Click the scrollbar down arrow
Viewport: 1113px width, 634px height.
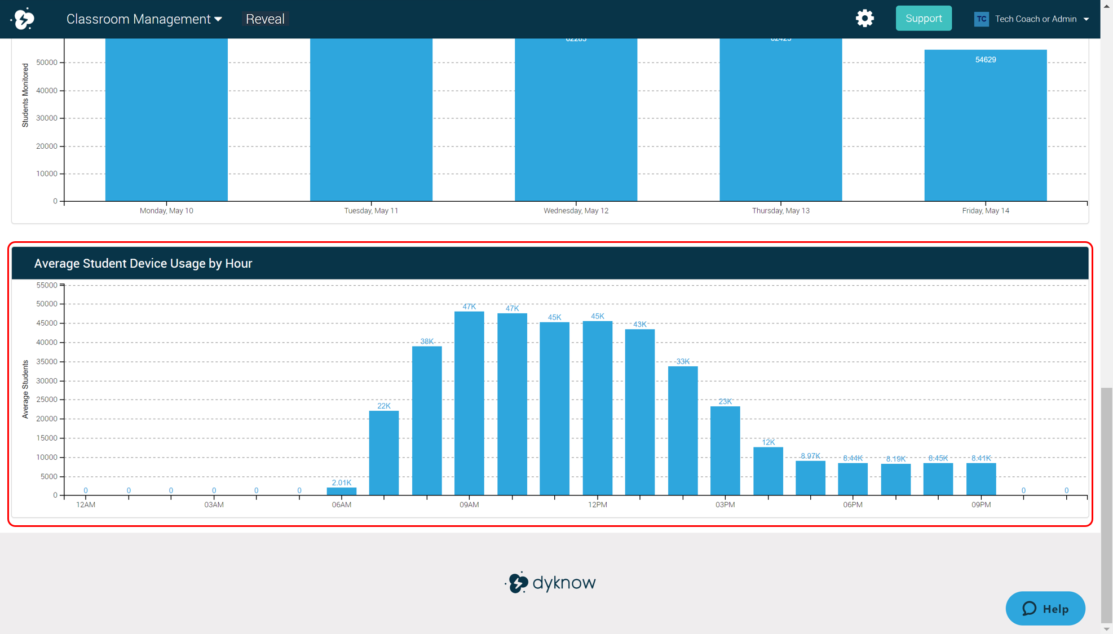(x=1107, y=629)
